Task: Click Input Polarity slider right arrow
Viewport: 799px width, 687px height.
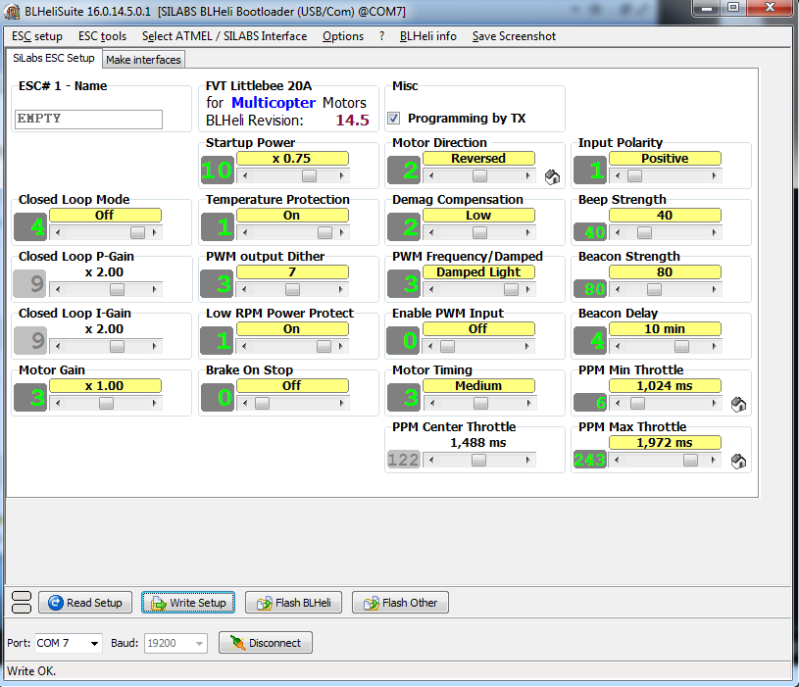Action: pos(715,175)
